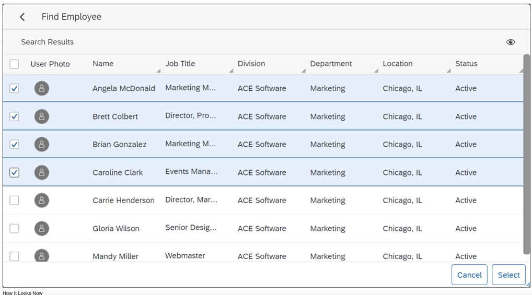Check the checkbox for Gloria Wilson
The width and height of the screenshot is (532, 295).
pyautogui.click(x=15, y=228)
